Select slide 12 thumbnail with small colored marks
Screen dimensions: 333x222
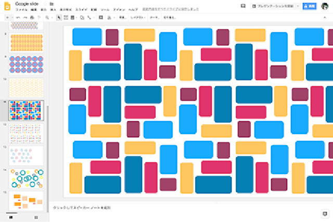[27, 133]
